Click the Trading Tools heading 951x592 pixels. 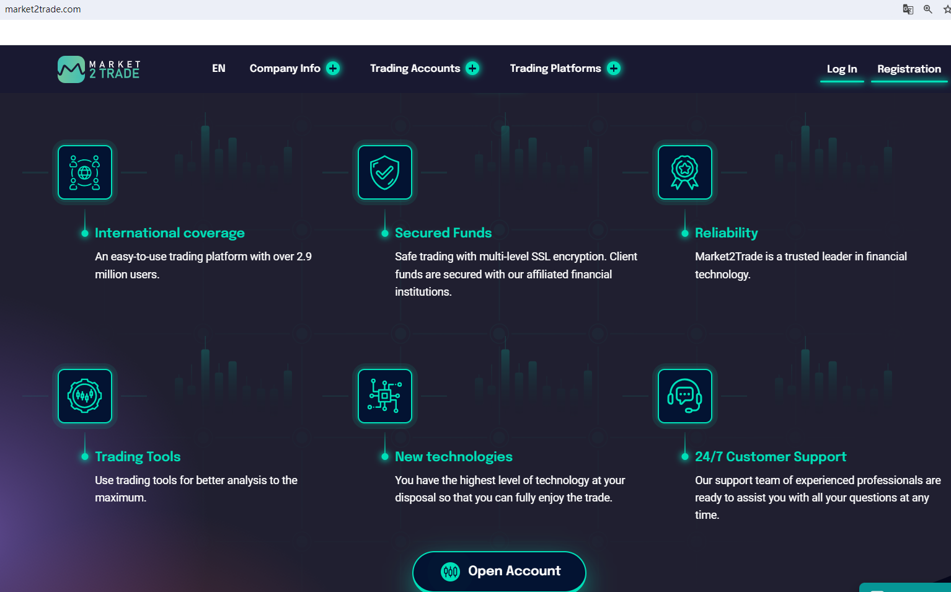click(x=138, y=457)
